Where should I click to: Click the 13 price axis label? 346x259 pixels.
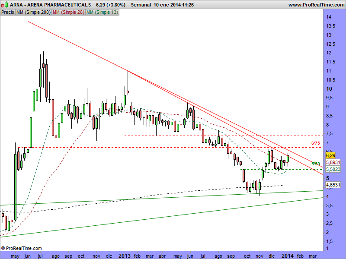pos(329,35)
